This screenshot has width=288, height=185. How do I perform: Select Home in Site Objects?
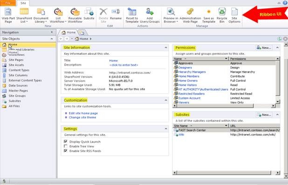click(x=28, y=45)
